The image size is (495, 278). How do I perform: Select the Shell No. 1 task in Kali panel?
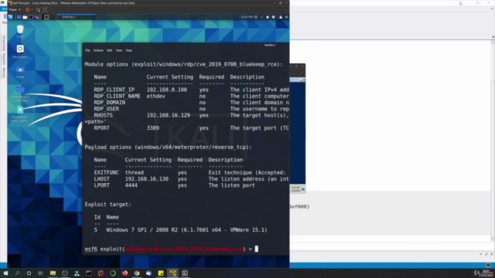[x=76, y=17]
